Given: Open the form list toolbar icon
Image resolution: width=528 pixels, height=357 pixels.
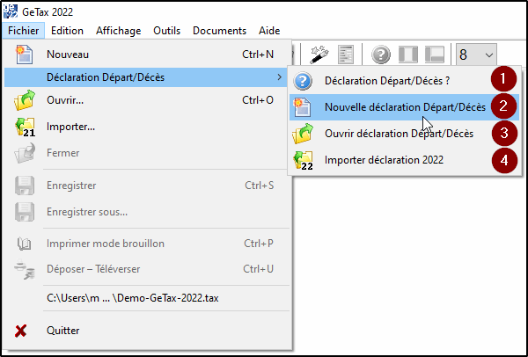Looking at the screenshot, I should pos(346,55).
